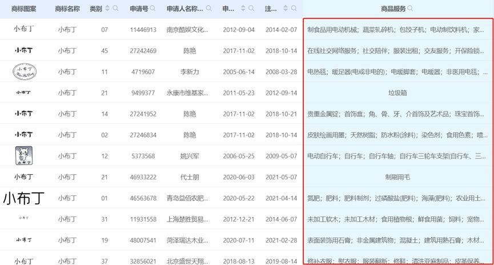Click the date 2012-09-04
The image size is (494, 265).
[239, 30]
